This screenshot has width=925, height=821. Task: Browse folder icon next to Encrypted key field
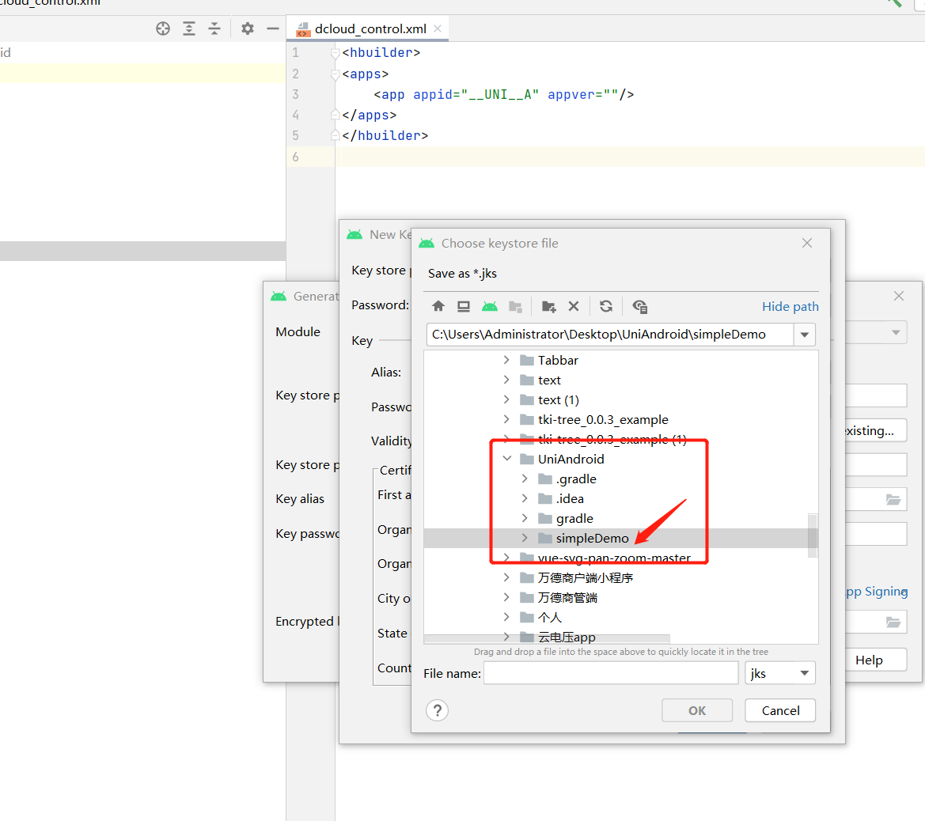[893, 622]
